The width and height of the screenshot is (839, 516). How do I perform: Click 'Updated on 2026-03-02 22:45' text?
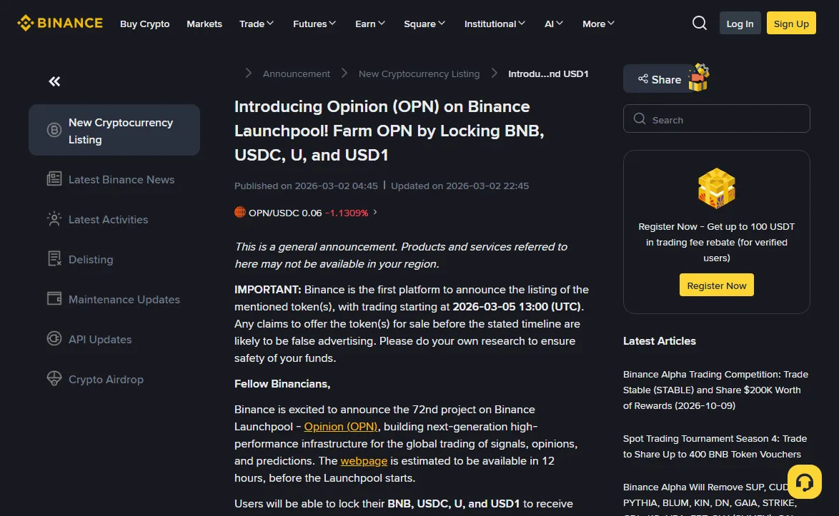tap(460, 186)
